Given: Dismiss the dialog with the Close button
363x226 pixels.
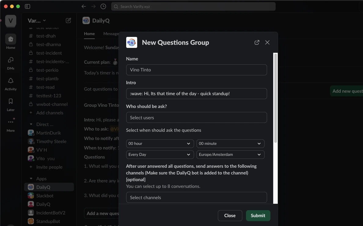Looking at the screenshot, I should pos(230,216).
